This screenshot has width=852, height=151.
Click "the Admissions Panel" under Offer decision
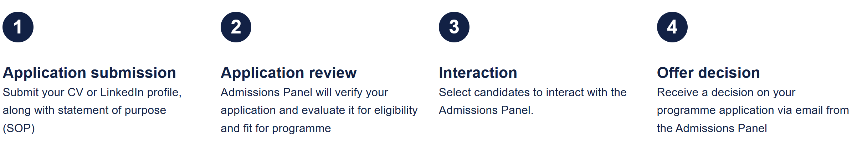pyautogui.click(x=712, y=129)
